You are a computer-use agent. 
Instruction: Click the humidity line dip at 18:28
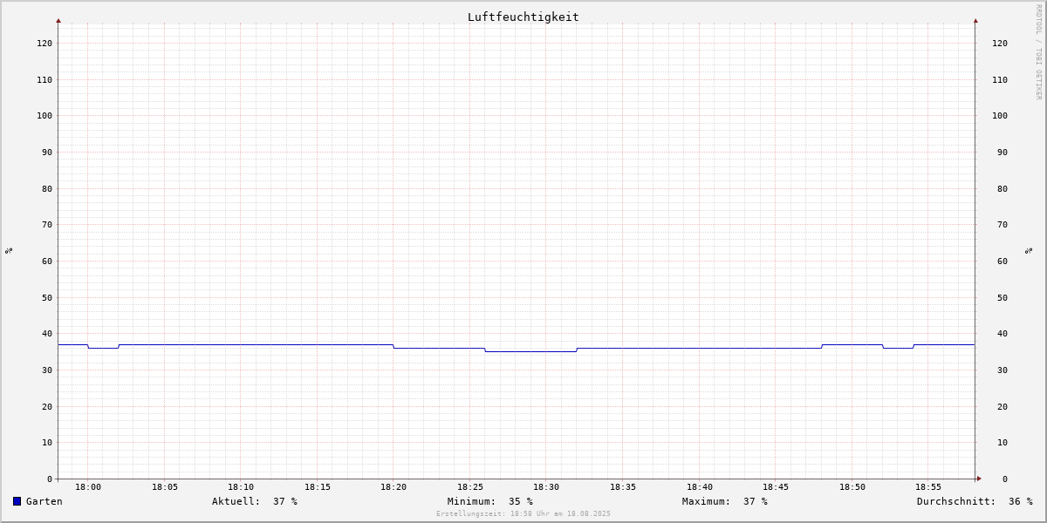click(530, 351)
